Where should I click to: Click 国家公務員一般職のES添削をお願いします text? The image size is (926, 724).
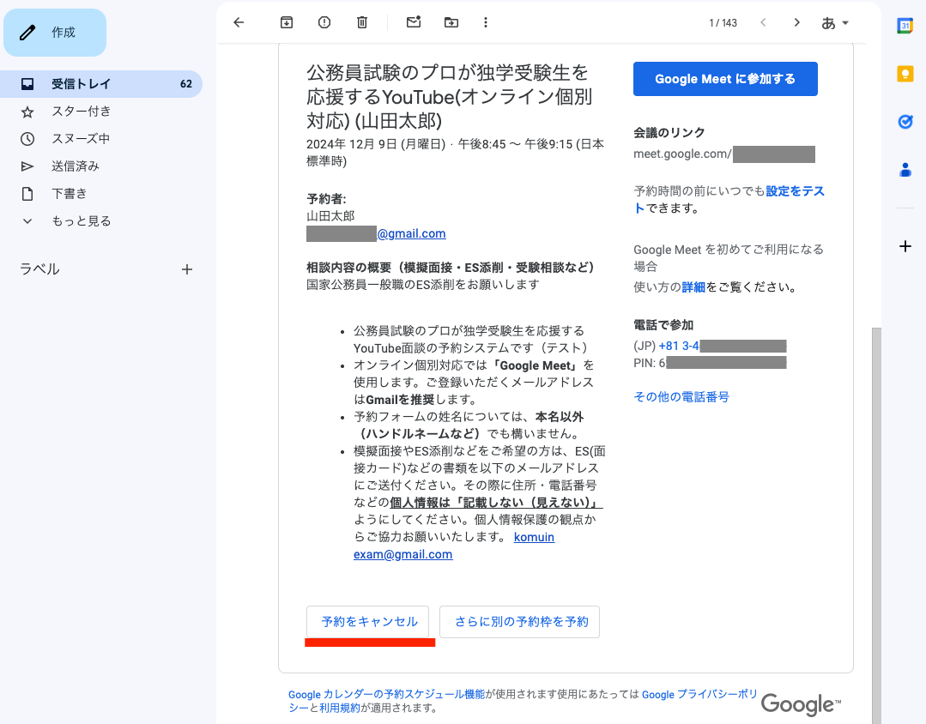coord(422,285)
